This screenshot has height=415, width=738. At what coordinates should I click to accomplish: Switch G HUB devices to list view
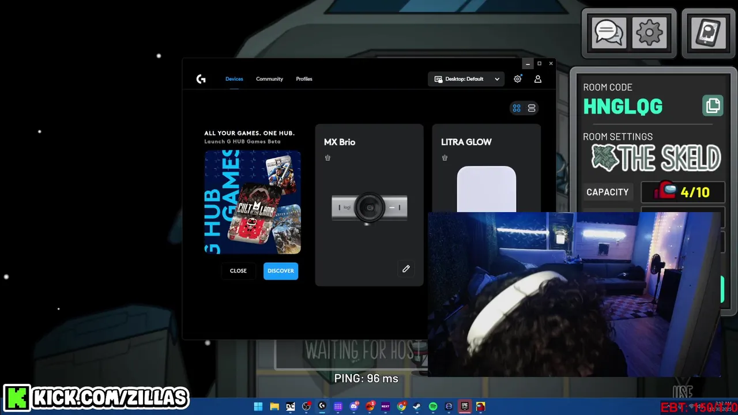532,108
